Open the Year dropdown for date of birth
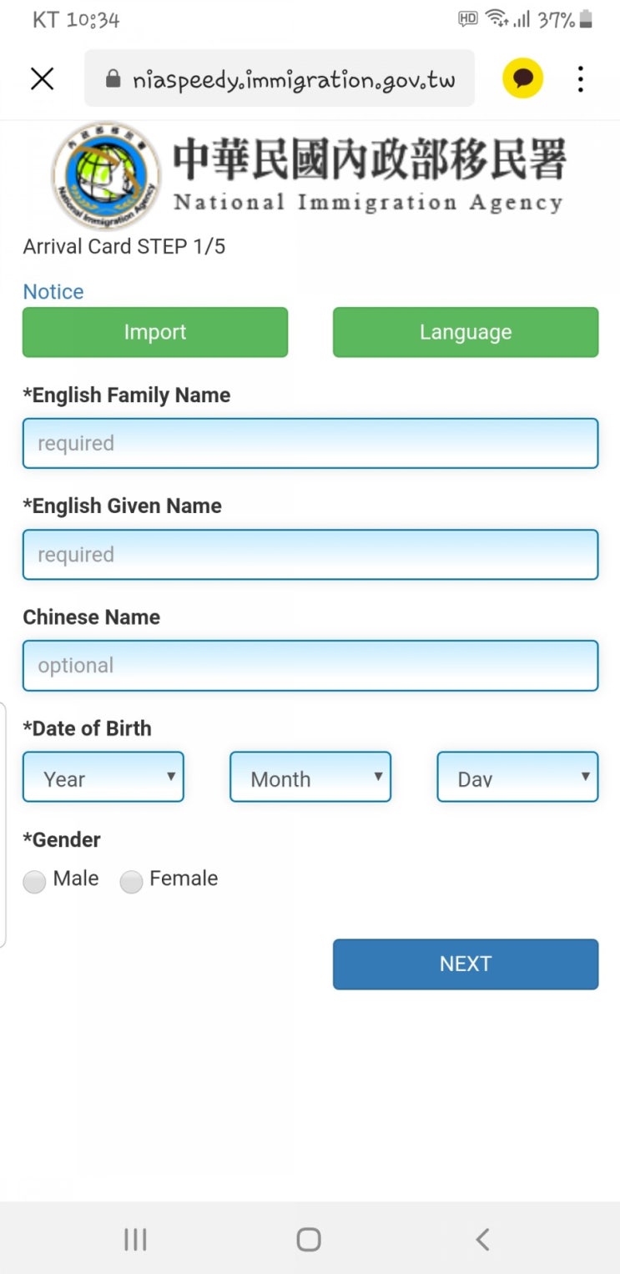620x1274 pixels. [103, 777]
